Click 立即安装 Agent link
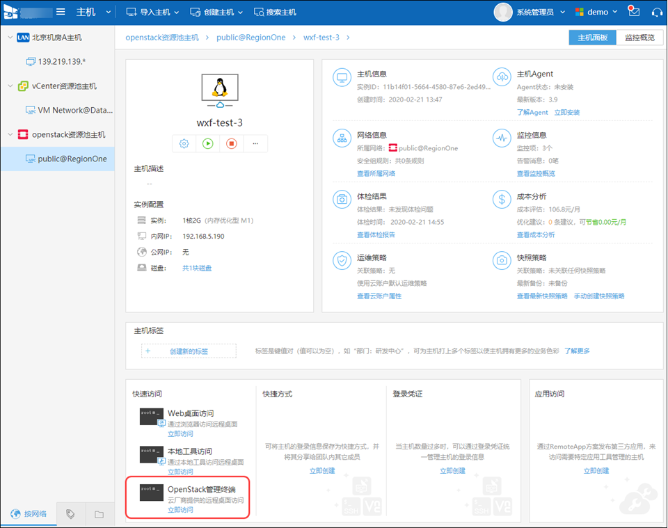668x528 pixels. click(567, 113)
